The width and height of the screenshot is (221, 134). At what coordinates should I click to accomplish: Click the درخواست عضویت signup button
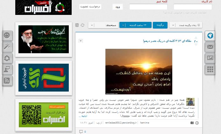[90, 7]
